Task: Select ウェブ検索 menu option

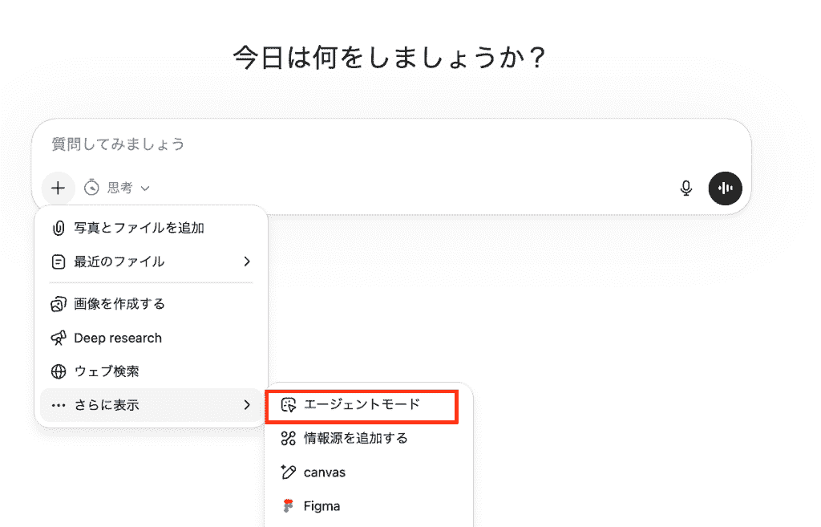Action: (x=107, y=371)
